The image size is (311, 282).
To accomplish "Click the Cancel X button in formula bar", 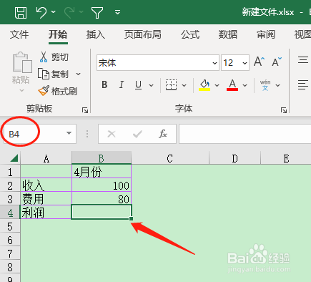I will click(112, 134).
